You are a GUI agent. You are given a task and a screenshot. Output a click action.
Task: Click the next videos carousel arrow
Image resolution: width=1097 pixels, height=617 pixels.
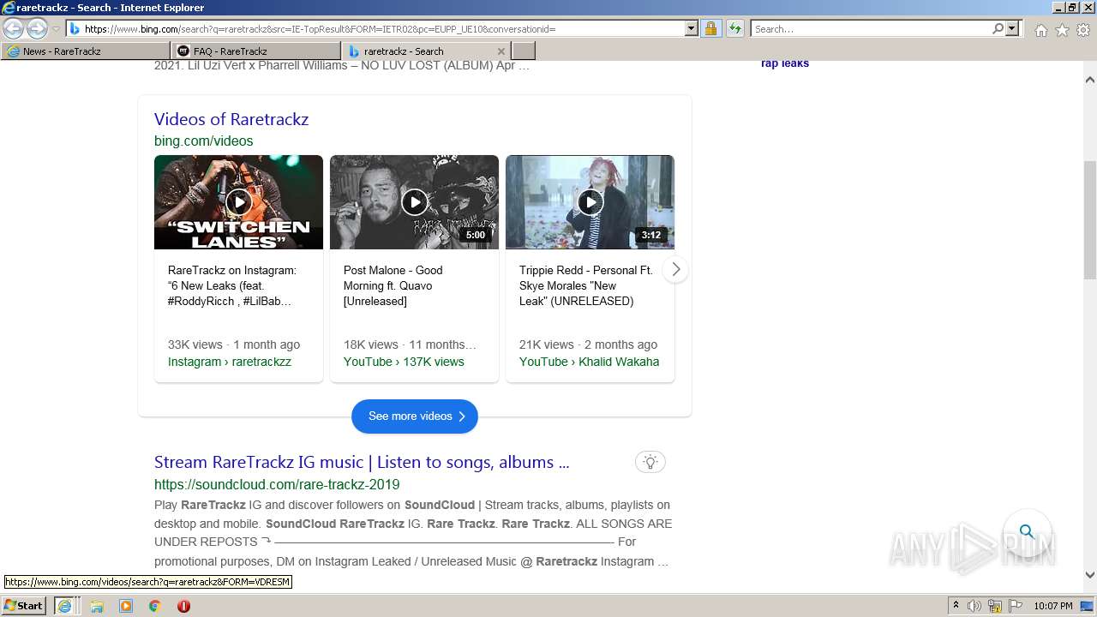point(675,269)
